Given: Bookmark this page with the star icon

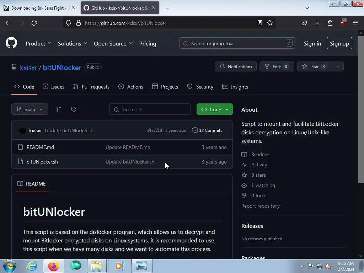Looking at the screenshot, I should click(x=270, y=23).
